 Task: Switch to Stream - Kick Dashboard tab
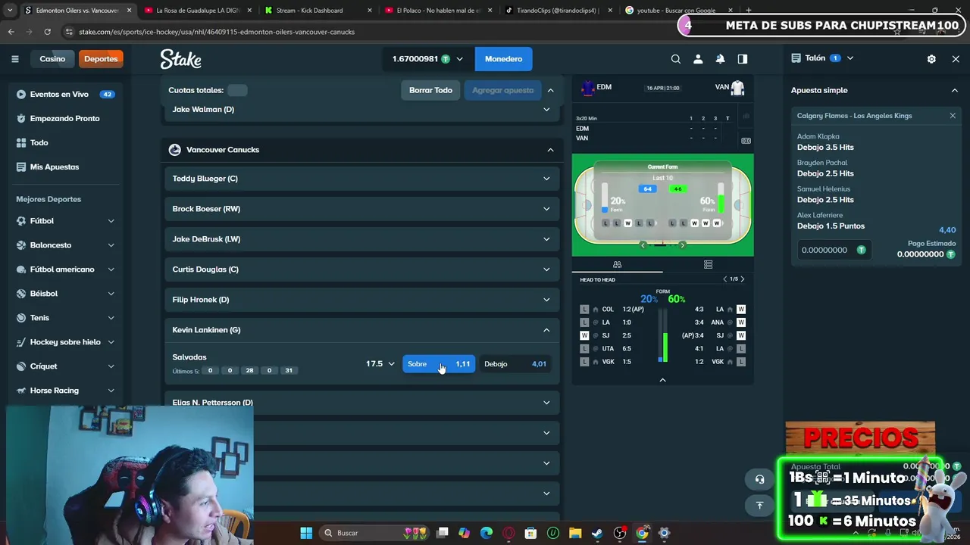tap(315, 11)
